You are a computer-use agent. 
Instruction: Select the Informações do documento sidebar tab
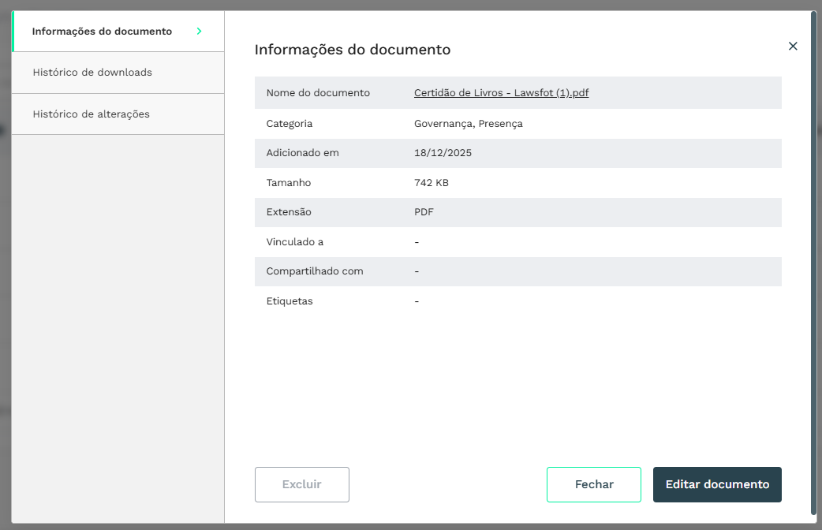[x=102, y=32]
